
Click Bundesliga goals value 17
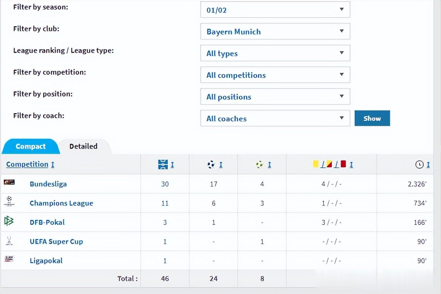coord(213,184)
